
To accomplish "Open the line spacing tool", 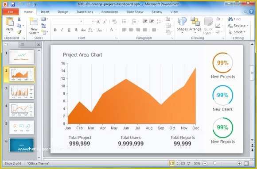I will click(159, 21).
